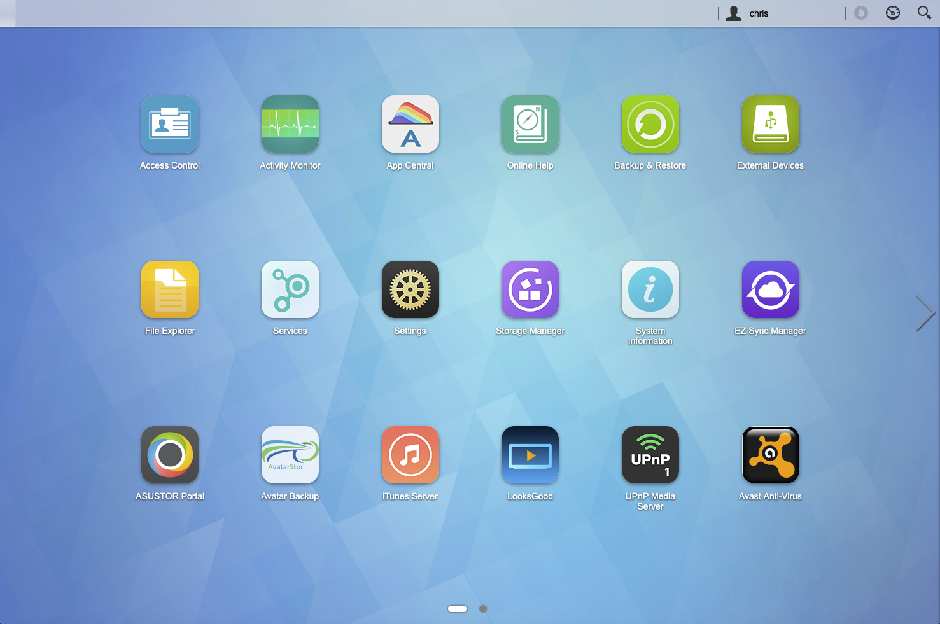Open the Services app
The height and width of the screenshot is (624, 940).
coord(290,290)
